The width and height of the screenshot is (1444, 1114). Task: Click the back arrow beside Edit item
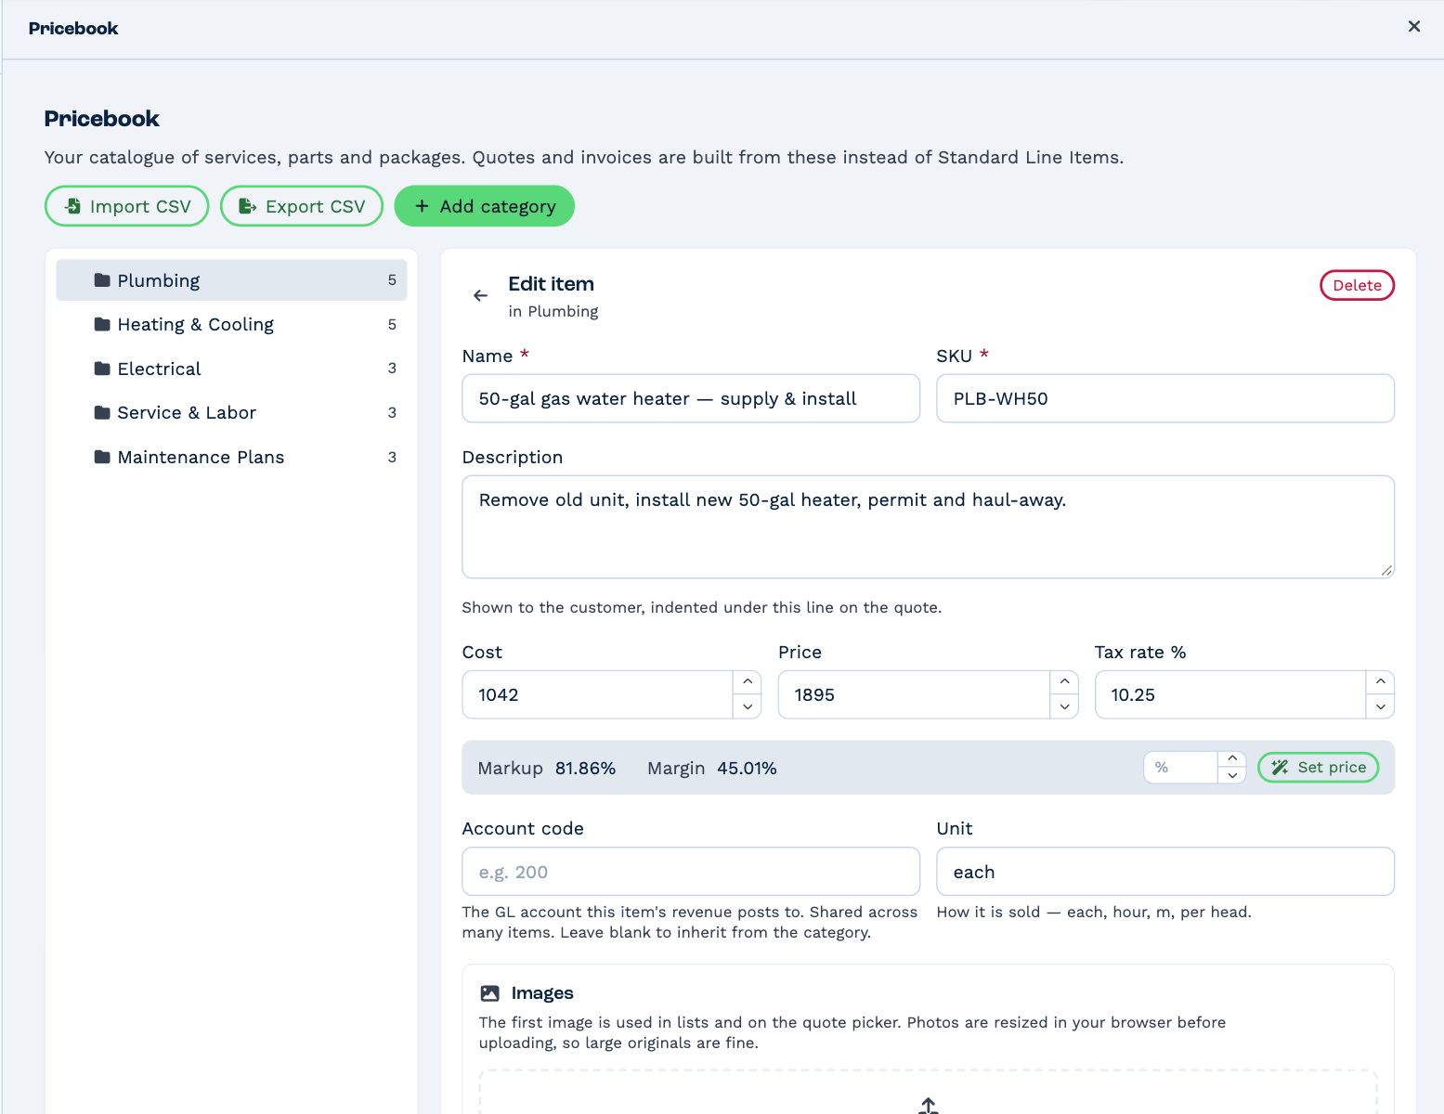[x=480, y=295]
